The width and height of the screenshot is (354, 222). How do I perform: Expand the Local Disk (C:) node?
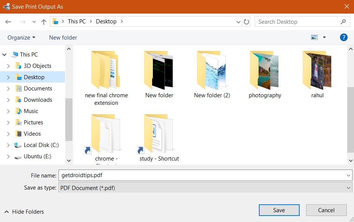(x=8, y=145)
